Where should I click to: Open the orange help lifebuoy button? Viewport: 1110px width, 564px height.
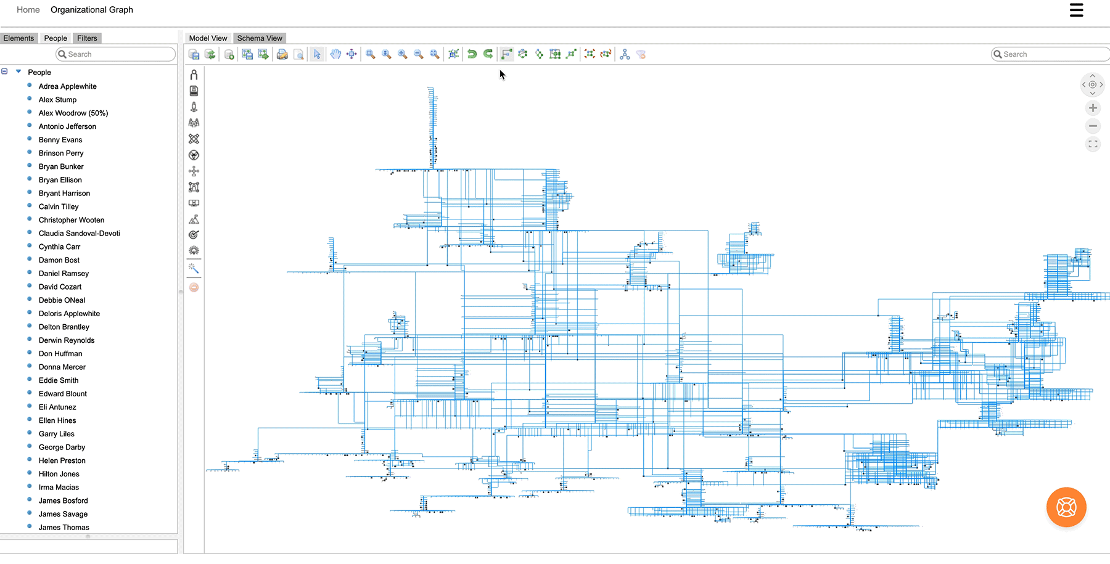click(x=1066, y=507)
